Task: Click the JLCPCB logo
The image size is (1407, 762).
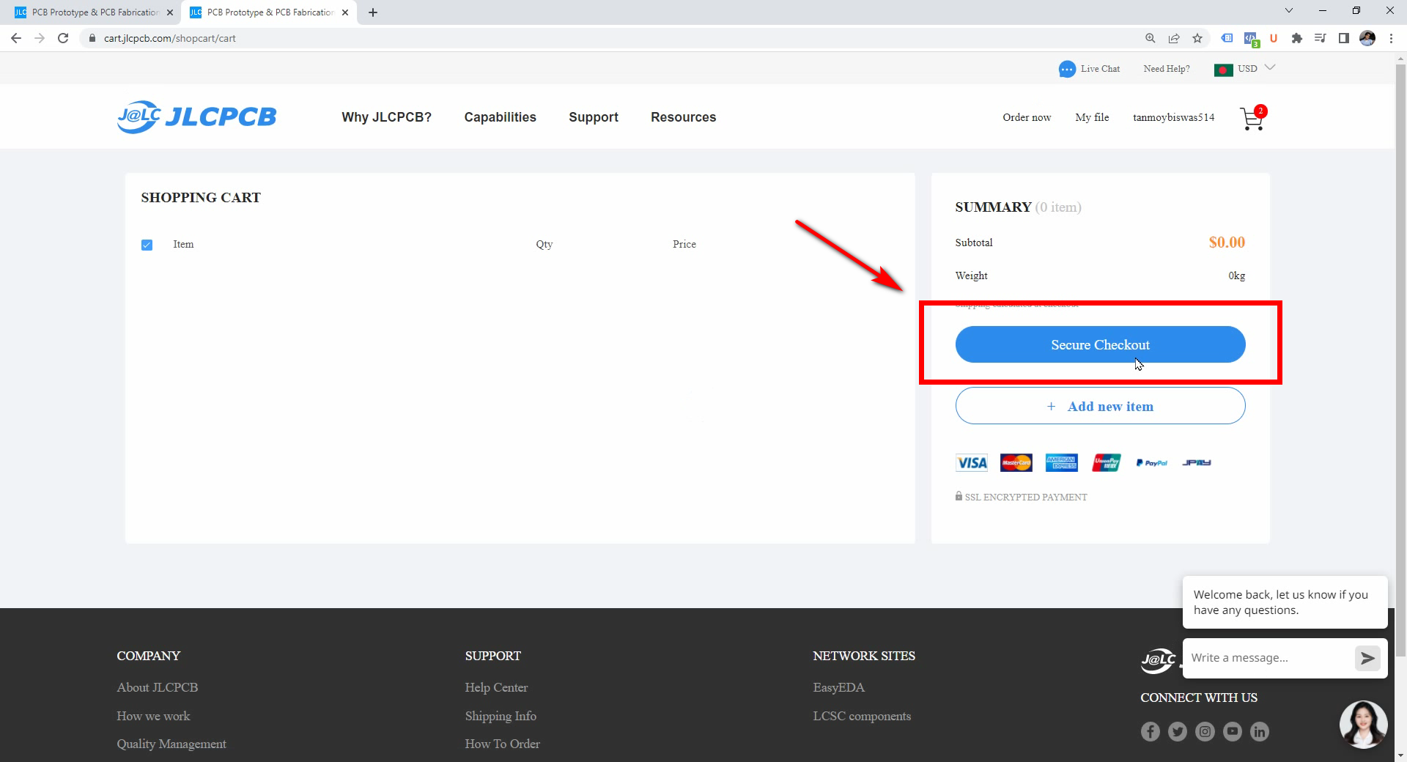Action: [196, 116]
